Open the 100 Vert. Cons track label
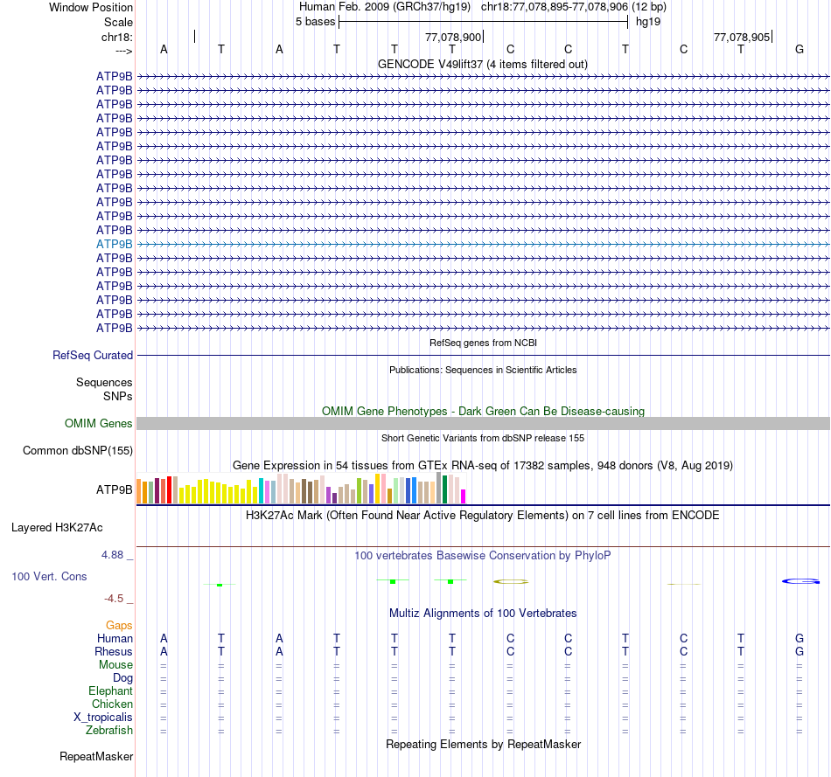 (49, 576)
